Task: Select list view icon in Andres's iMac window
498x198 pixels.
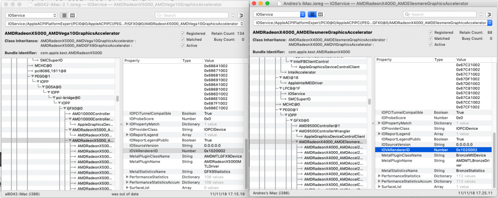Action: pos(312,14)
